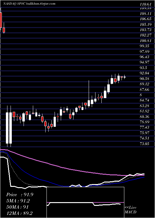Click the 90.58 price axis label
The height and width of the screenshot is (218, 155).
pos(144,79)
